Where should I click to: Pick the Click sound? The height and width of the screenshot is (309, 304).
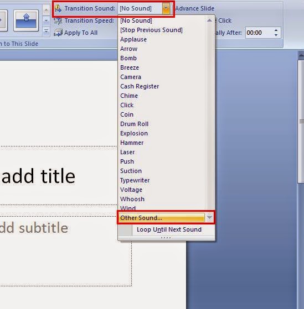pos(127,105)
